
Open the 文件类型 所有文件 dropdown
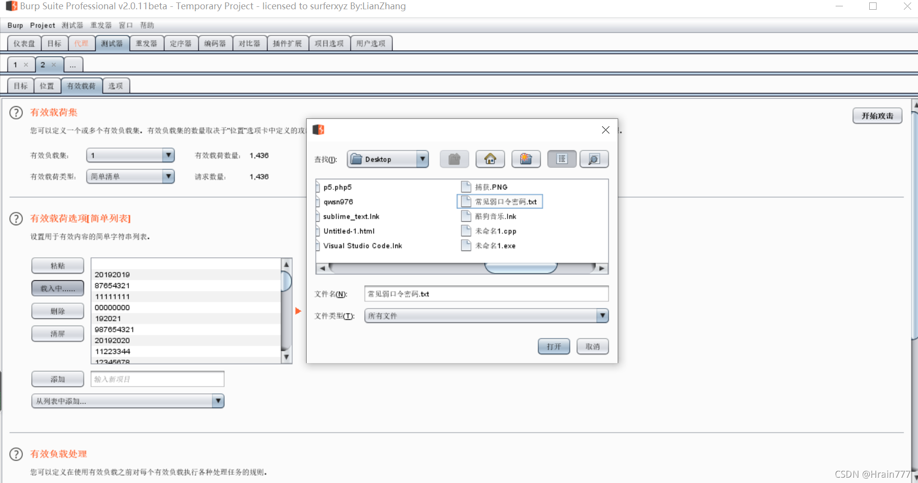coord(603,316)
